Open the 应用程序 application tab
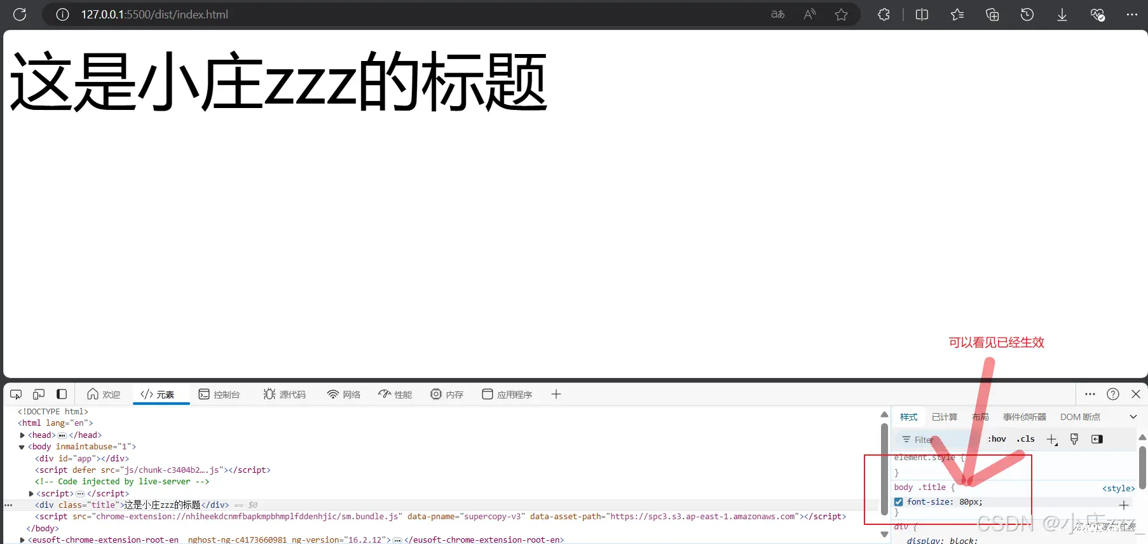Screen dimensions: 1148x544 click(x=507, y=394)
